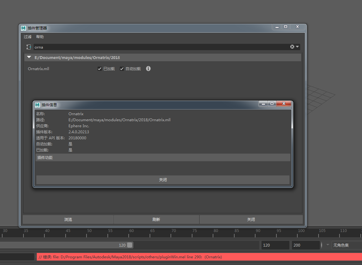Close the plug-in info window with X
The height and width of the screenshot is (265, 362).
(x=284, y=104)
